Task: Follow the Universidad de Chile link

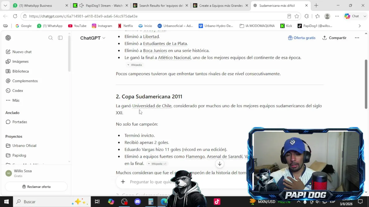Action: [x=152, y=106]
